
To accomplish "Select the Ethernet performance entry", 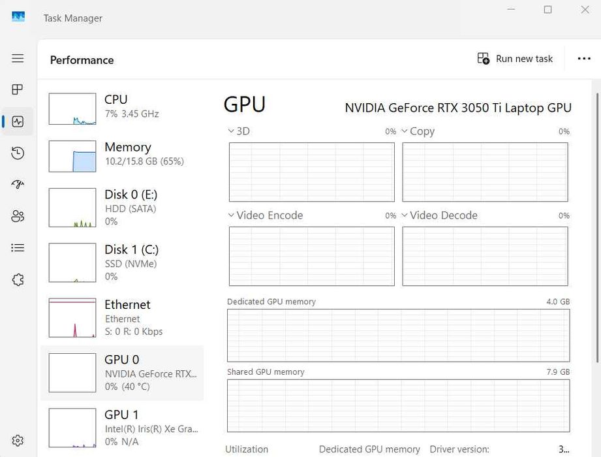I will pos(122,318).
